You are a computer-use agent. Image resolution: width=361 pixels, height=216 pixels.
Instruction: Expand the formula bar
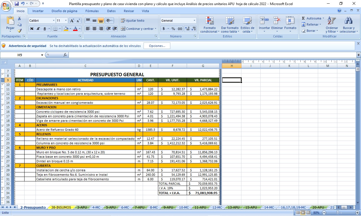pos(358,55)
